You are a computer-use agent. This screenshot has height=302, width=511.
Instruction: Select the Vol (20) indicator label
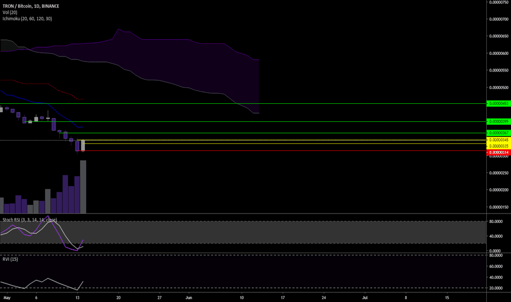[x=10, y=13]
